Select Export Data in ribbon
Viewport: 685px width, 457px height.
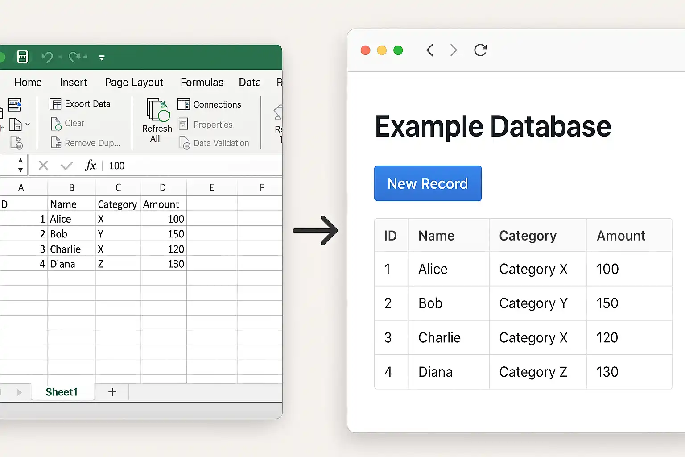coord(80,104)
